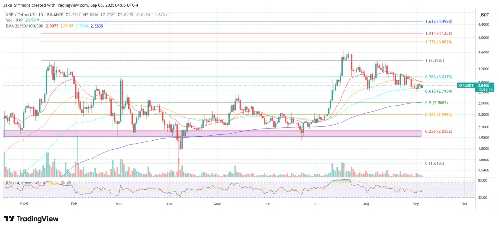Click the 2.1000 price axis label
This screenshot has height=229, width=499.
pyautogui.click(x=484, y=127)
